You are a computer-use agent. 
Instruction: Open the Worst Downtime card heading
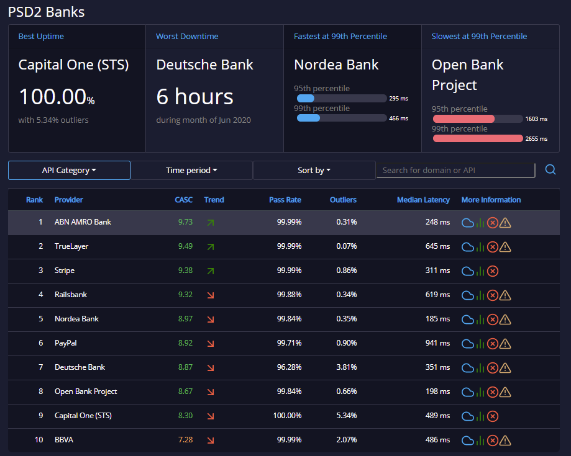pyautogui.click(x=187, y=37)
